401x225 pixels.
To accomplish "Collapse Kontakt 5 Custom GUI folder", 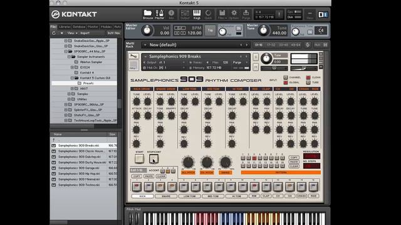I will tap(72, 77).
